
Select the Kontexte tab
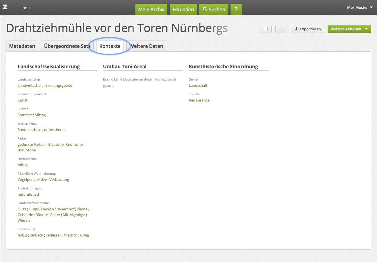tap(110, 46)
